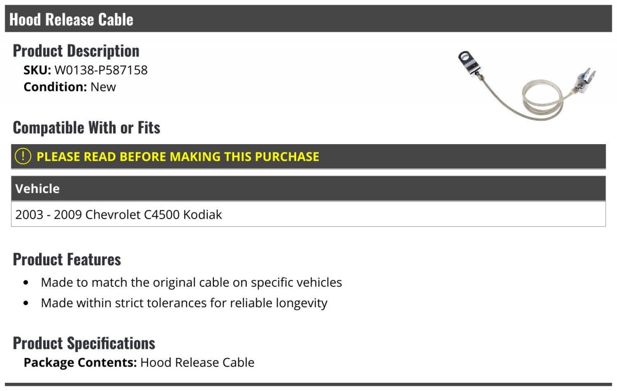The image size is (617, 391).
Task: Click the Compatible With or Fits heading
Action: click(86, 127)
